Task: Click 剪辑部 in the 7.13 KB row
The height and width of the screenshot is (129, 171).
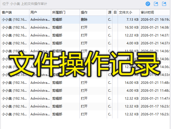Action: point(57,20)
